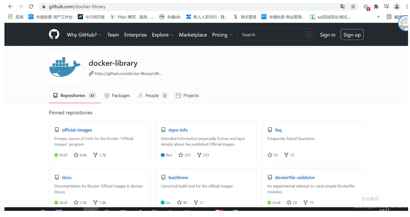Image resolution: width=410 pixels, height=217 pixels.
Task: Open the sql在线美化 bookmark
Action: click(330, 17)
